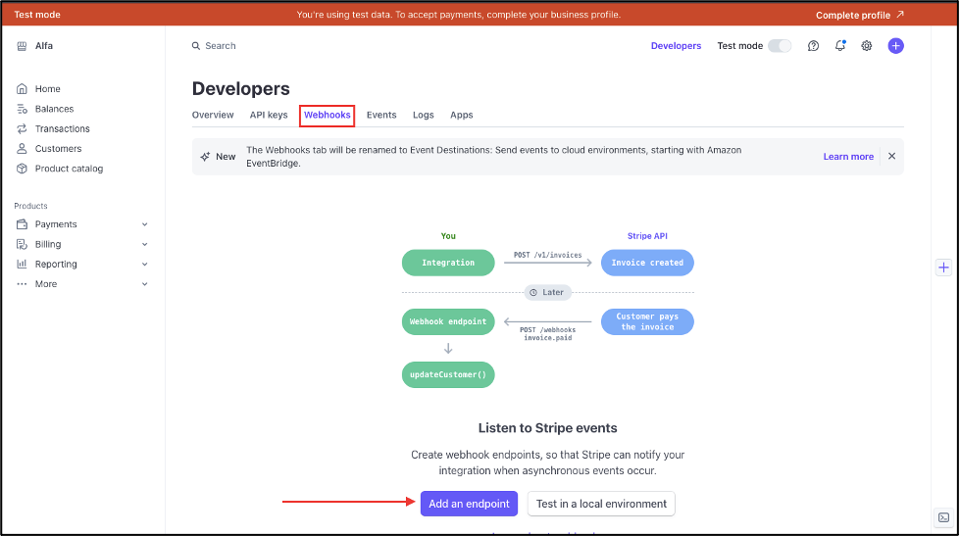Select the Webhooks tab
Image resolution: width=960 pixels, height=536 pixels.
(327, 115)
